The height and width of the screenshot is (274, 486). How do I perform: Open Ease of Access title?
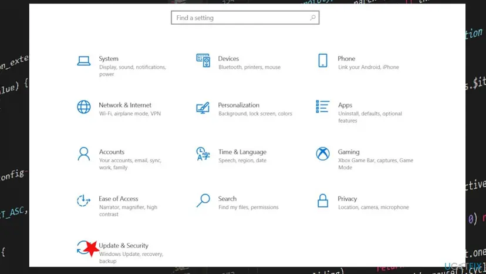tap(119, 199)
